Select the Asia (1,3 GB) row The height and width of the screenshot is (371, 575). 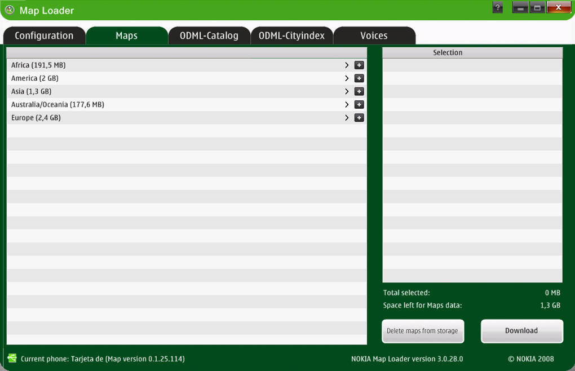tap(187, 92)
